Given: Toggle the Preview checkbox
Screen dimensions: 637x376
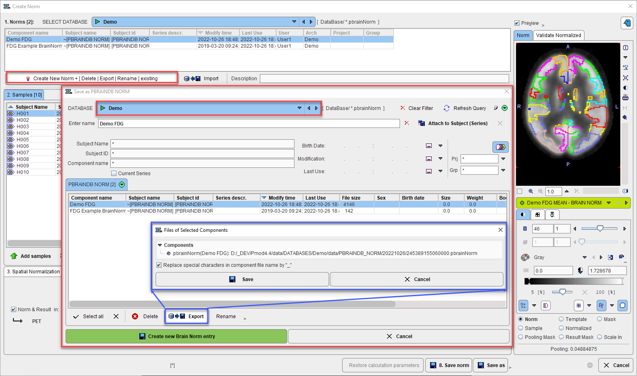Looking at the screenshot, I should [x=517, y=23].
